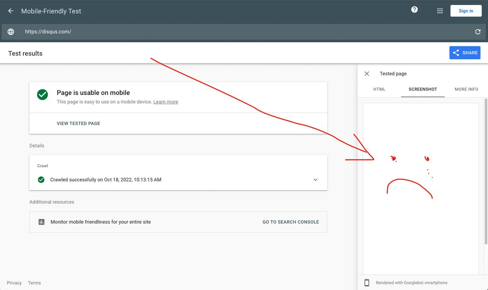488x290 pixels.
Task: Click the green checkmark beside Page is usable
Action: [x=42, y=94]
